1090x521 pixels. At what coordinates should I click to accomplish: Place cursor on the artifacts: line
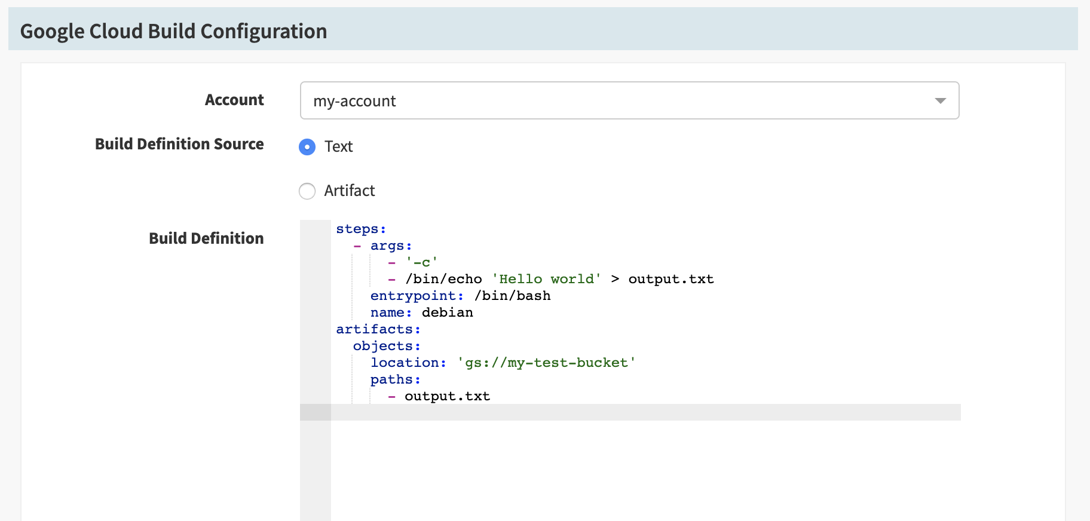coord(378,330)
